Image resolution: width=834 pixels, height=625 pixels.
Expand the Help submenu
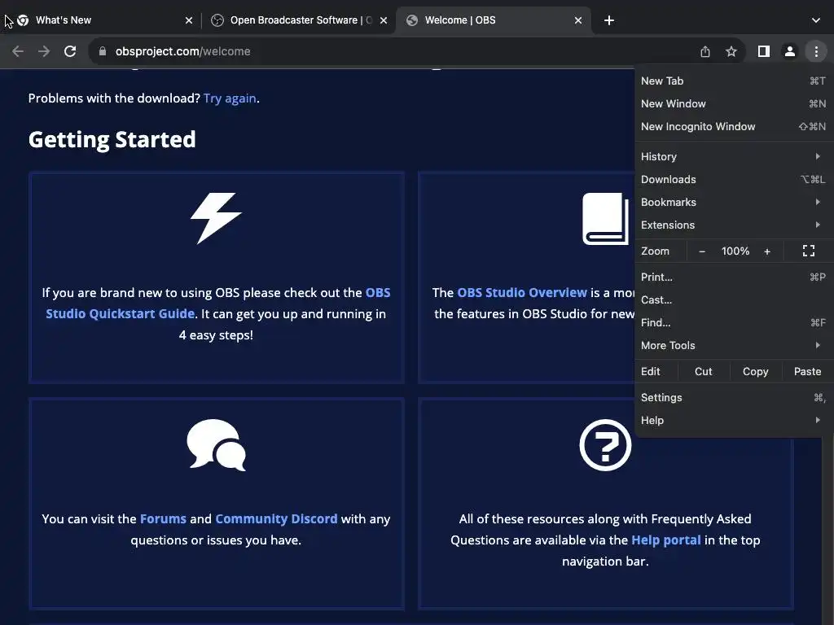[x=733, y=421]
